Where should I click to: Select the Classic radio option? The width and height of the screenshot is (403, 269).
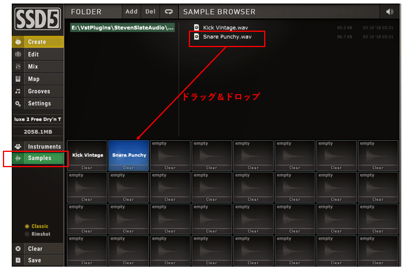36,226
